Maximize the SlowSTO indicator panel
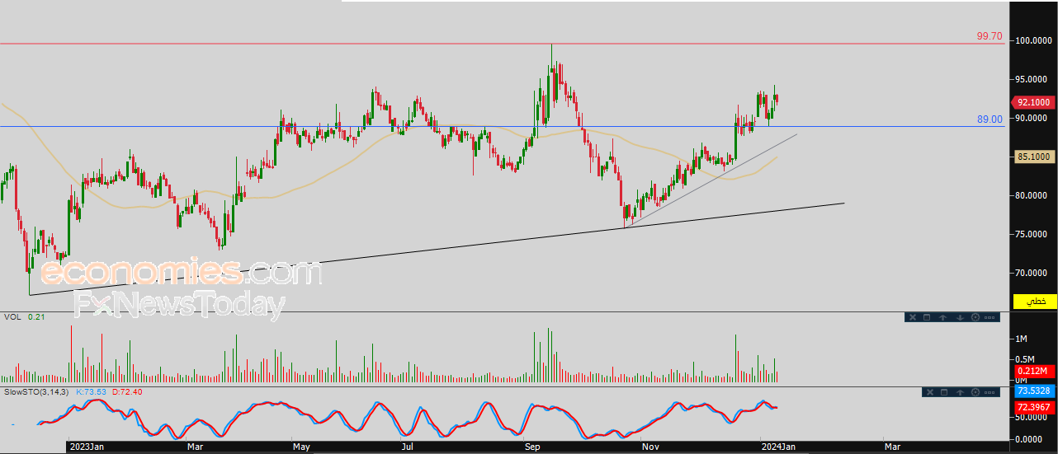This screenshot has width=1058, height=454. click(944, 392)
